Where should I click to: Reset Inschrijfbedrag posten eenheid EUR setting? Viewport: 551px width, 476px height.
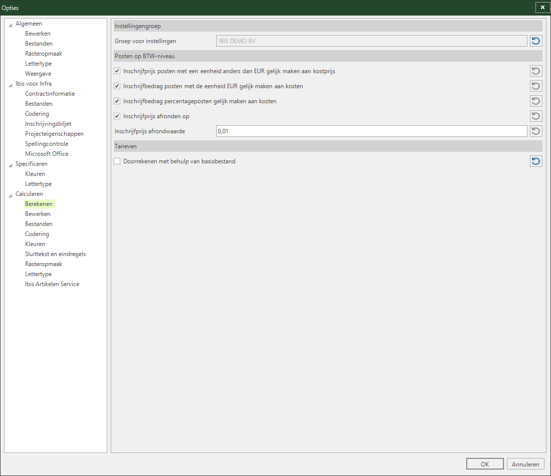(536, 86)
